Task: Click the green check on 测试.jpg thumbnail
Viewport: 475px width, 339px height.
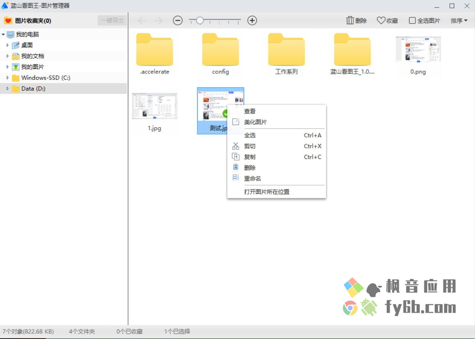Action: (x=226, y=113)
